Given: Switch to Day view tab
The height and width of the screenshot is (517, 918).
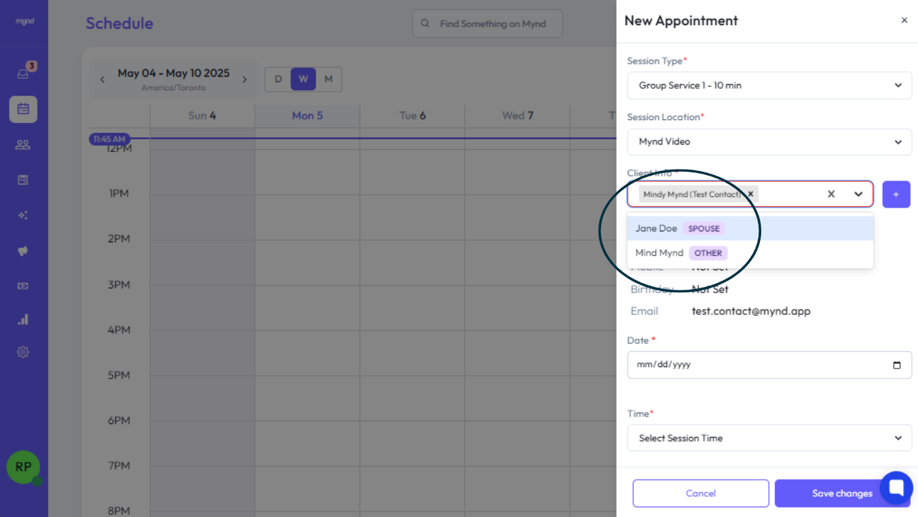Looking at the screenshot, I should (x=278, y=79).
